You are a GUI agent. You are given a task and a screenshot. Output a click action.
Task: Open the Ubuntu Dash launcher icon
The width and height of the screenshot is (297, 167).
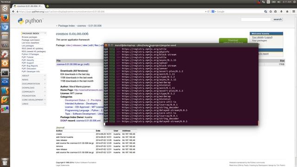click(x=5, y=9)
